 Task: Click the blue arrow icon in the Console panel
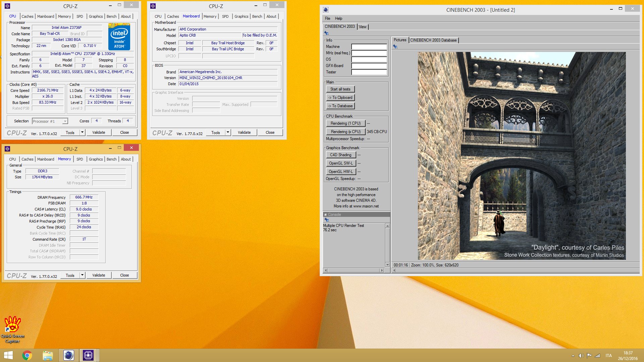[326, 220]
